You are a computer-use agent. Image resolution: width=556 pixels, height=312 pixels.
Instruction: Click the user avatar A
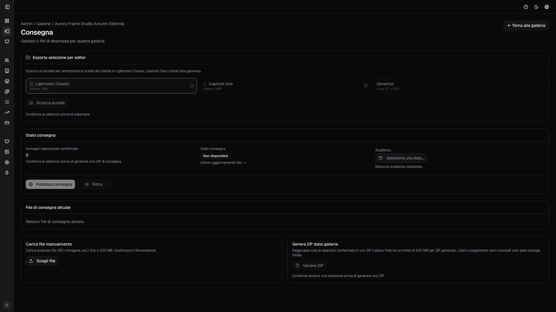coord(7,305)
